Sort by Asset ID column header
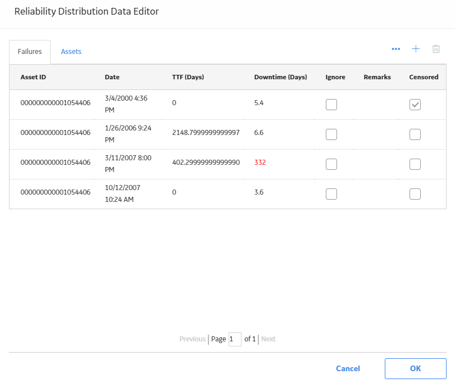The image size is (455, 383). point(33,77)
